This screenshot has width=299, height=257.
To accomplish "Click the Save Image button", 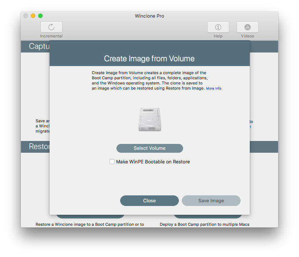I will coord(211,200).
